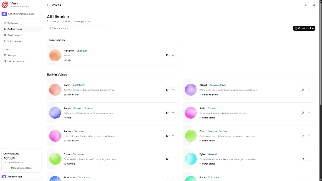The width and height of the screenshot is (322, 181).
Task: Click Brian's green avatar orb
Action: click(191, 136)
